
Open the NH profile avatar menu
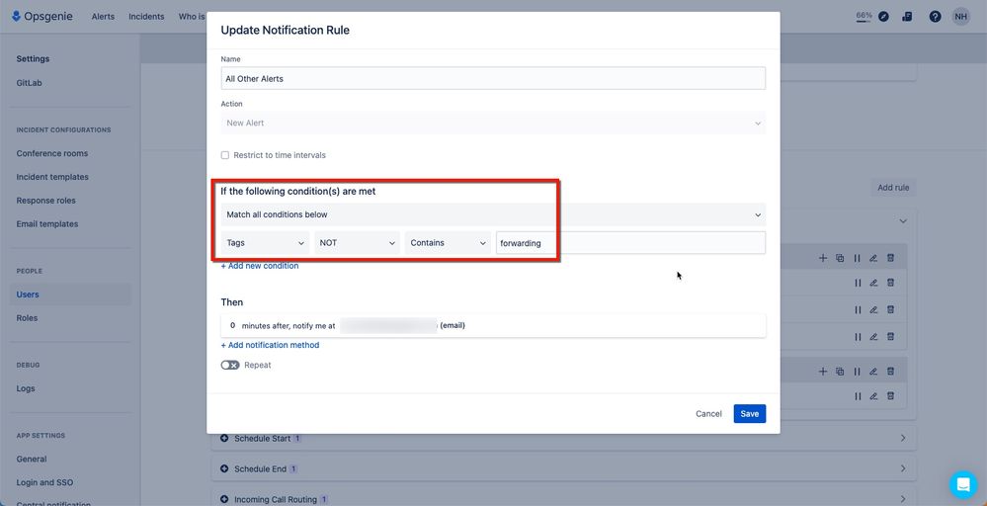click(960, 17)
